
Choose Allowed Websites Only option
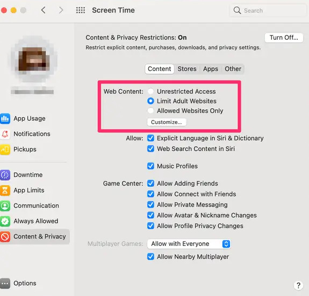[x=151, y=110]
